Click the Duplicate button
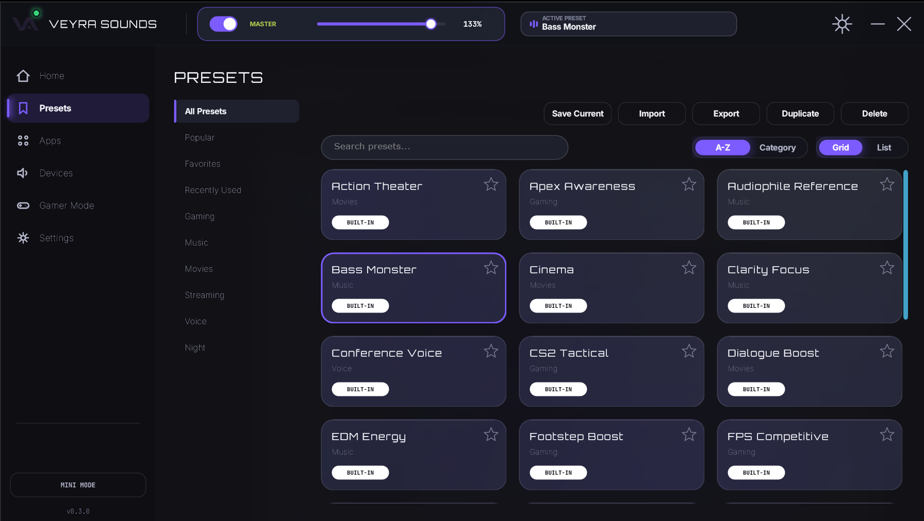The height and width of the screenshot is (521, 924). pyautogui.click(x=800, y=114)
